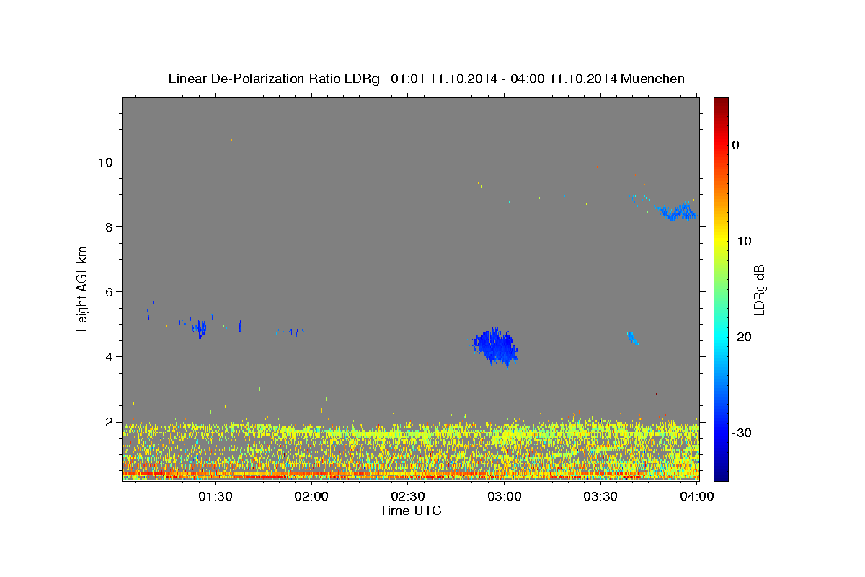865x577 pixels.
Task: Click the height tick label 6
Action: pyautogui.click(x=110, y=291)
